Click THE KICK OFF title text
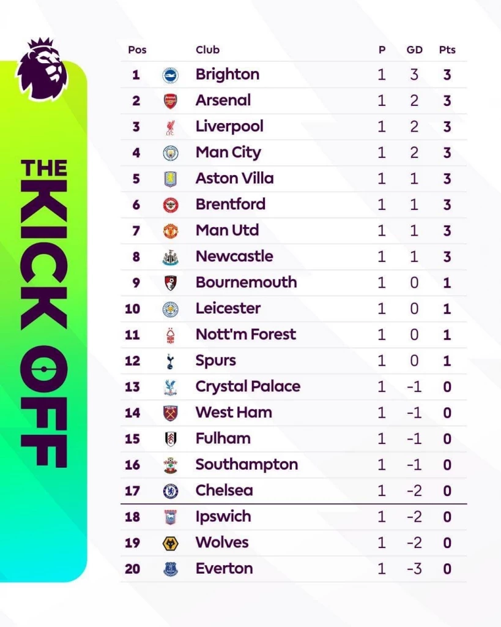 coord(44,312)
